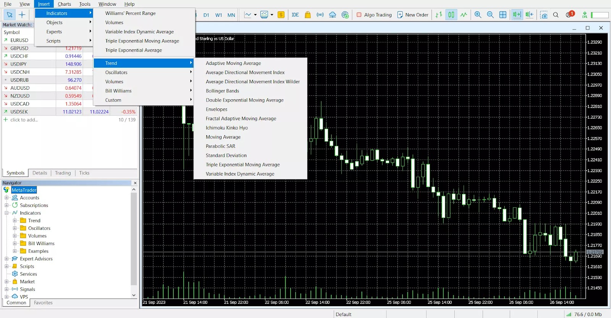Open notifications profile icon with badge
Screen dimensions: 611x318
(570, 15)
